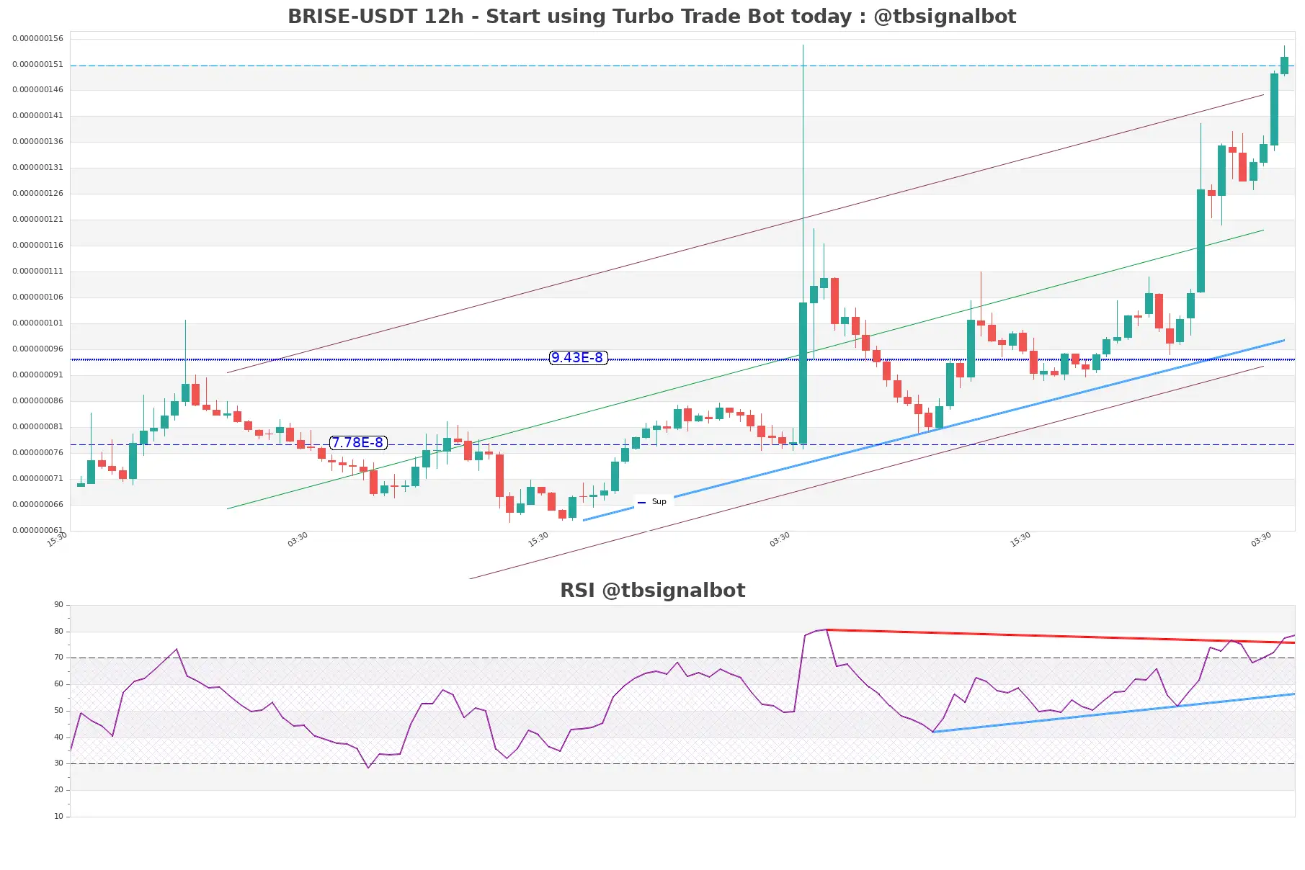Screen dimensions: 1305x870
Task: Click the 0.000000076 price axis label
Action: click(x=37, y=452)
